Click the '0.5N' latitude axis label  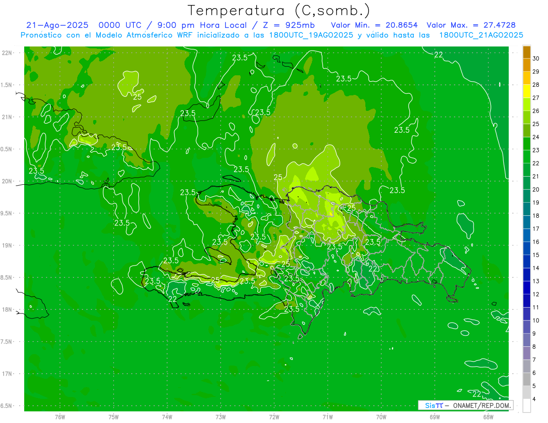tap(7, 149)
